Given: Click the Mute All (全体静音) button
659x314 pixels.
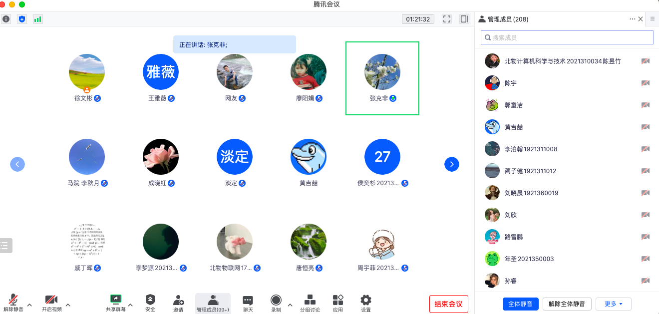Looking at the screenshot, I should click(x=520, y=304).
